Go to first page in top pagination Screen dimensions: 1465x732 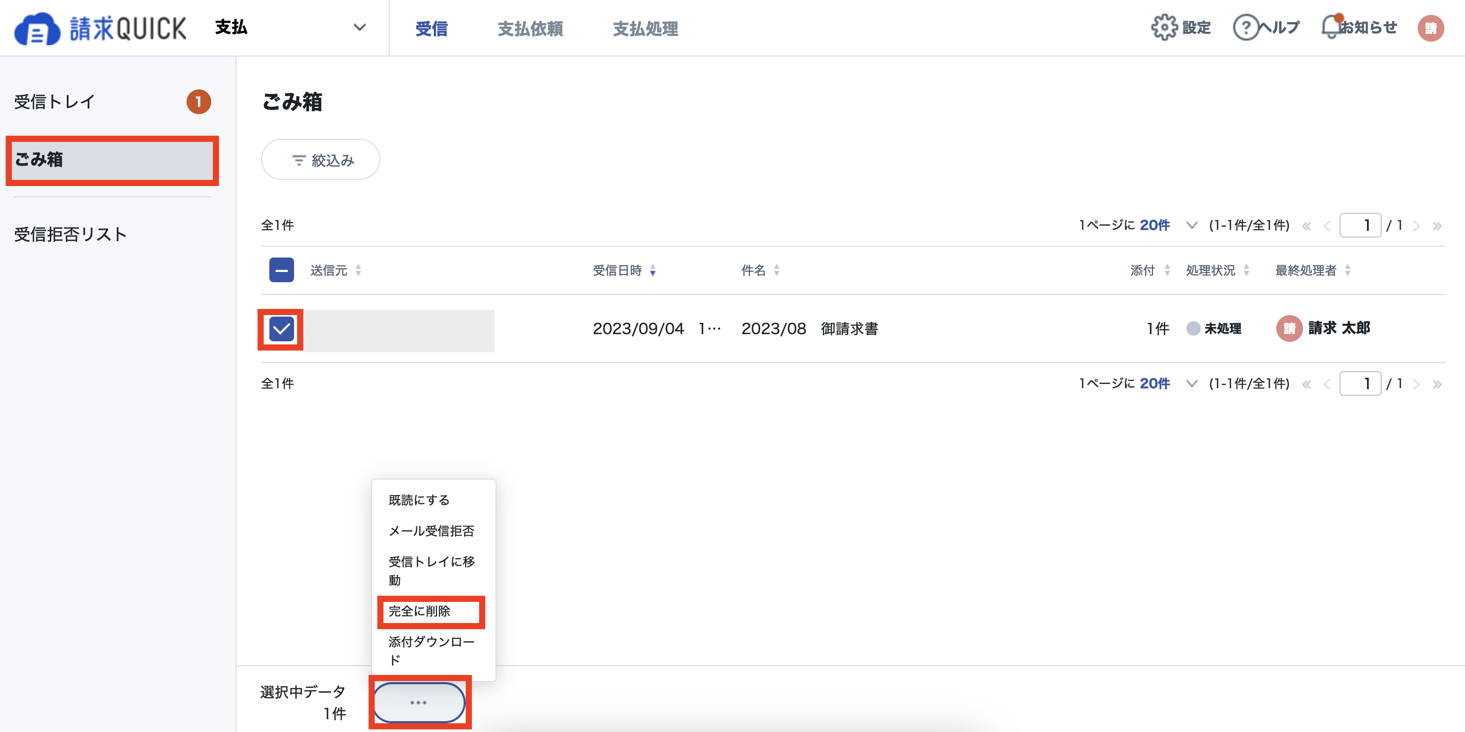coord(1306,226)
